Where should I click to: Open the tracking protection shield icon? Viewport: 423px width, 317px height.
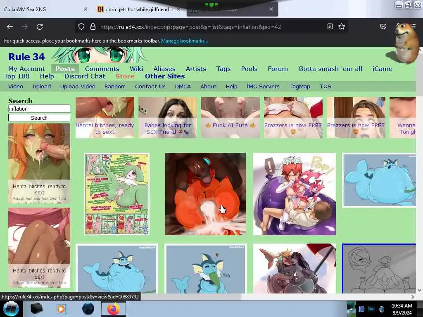(x=81, y=27)
